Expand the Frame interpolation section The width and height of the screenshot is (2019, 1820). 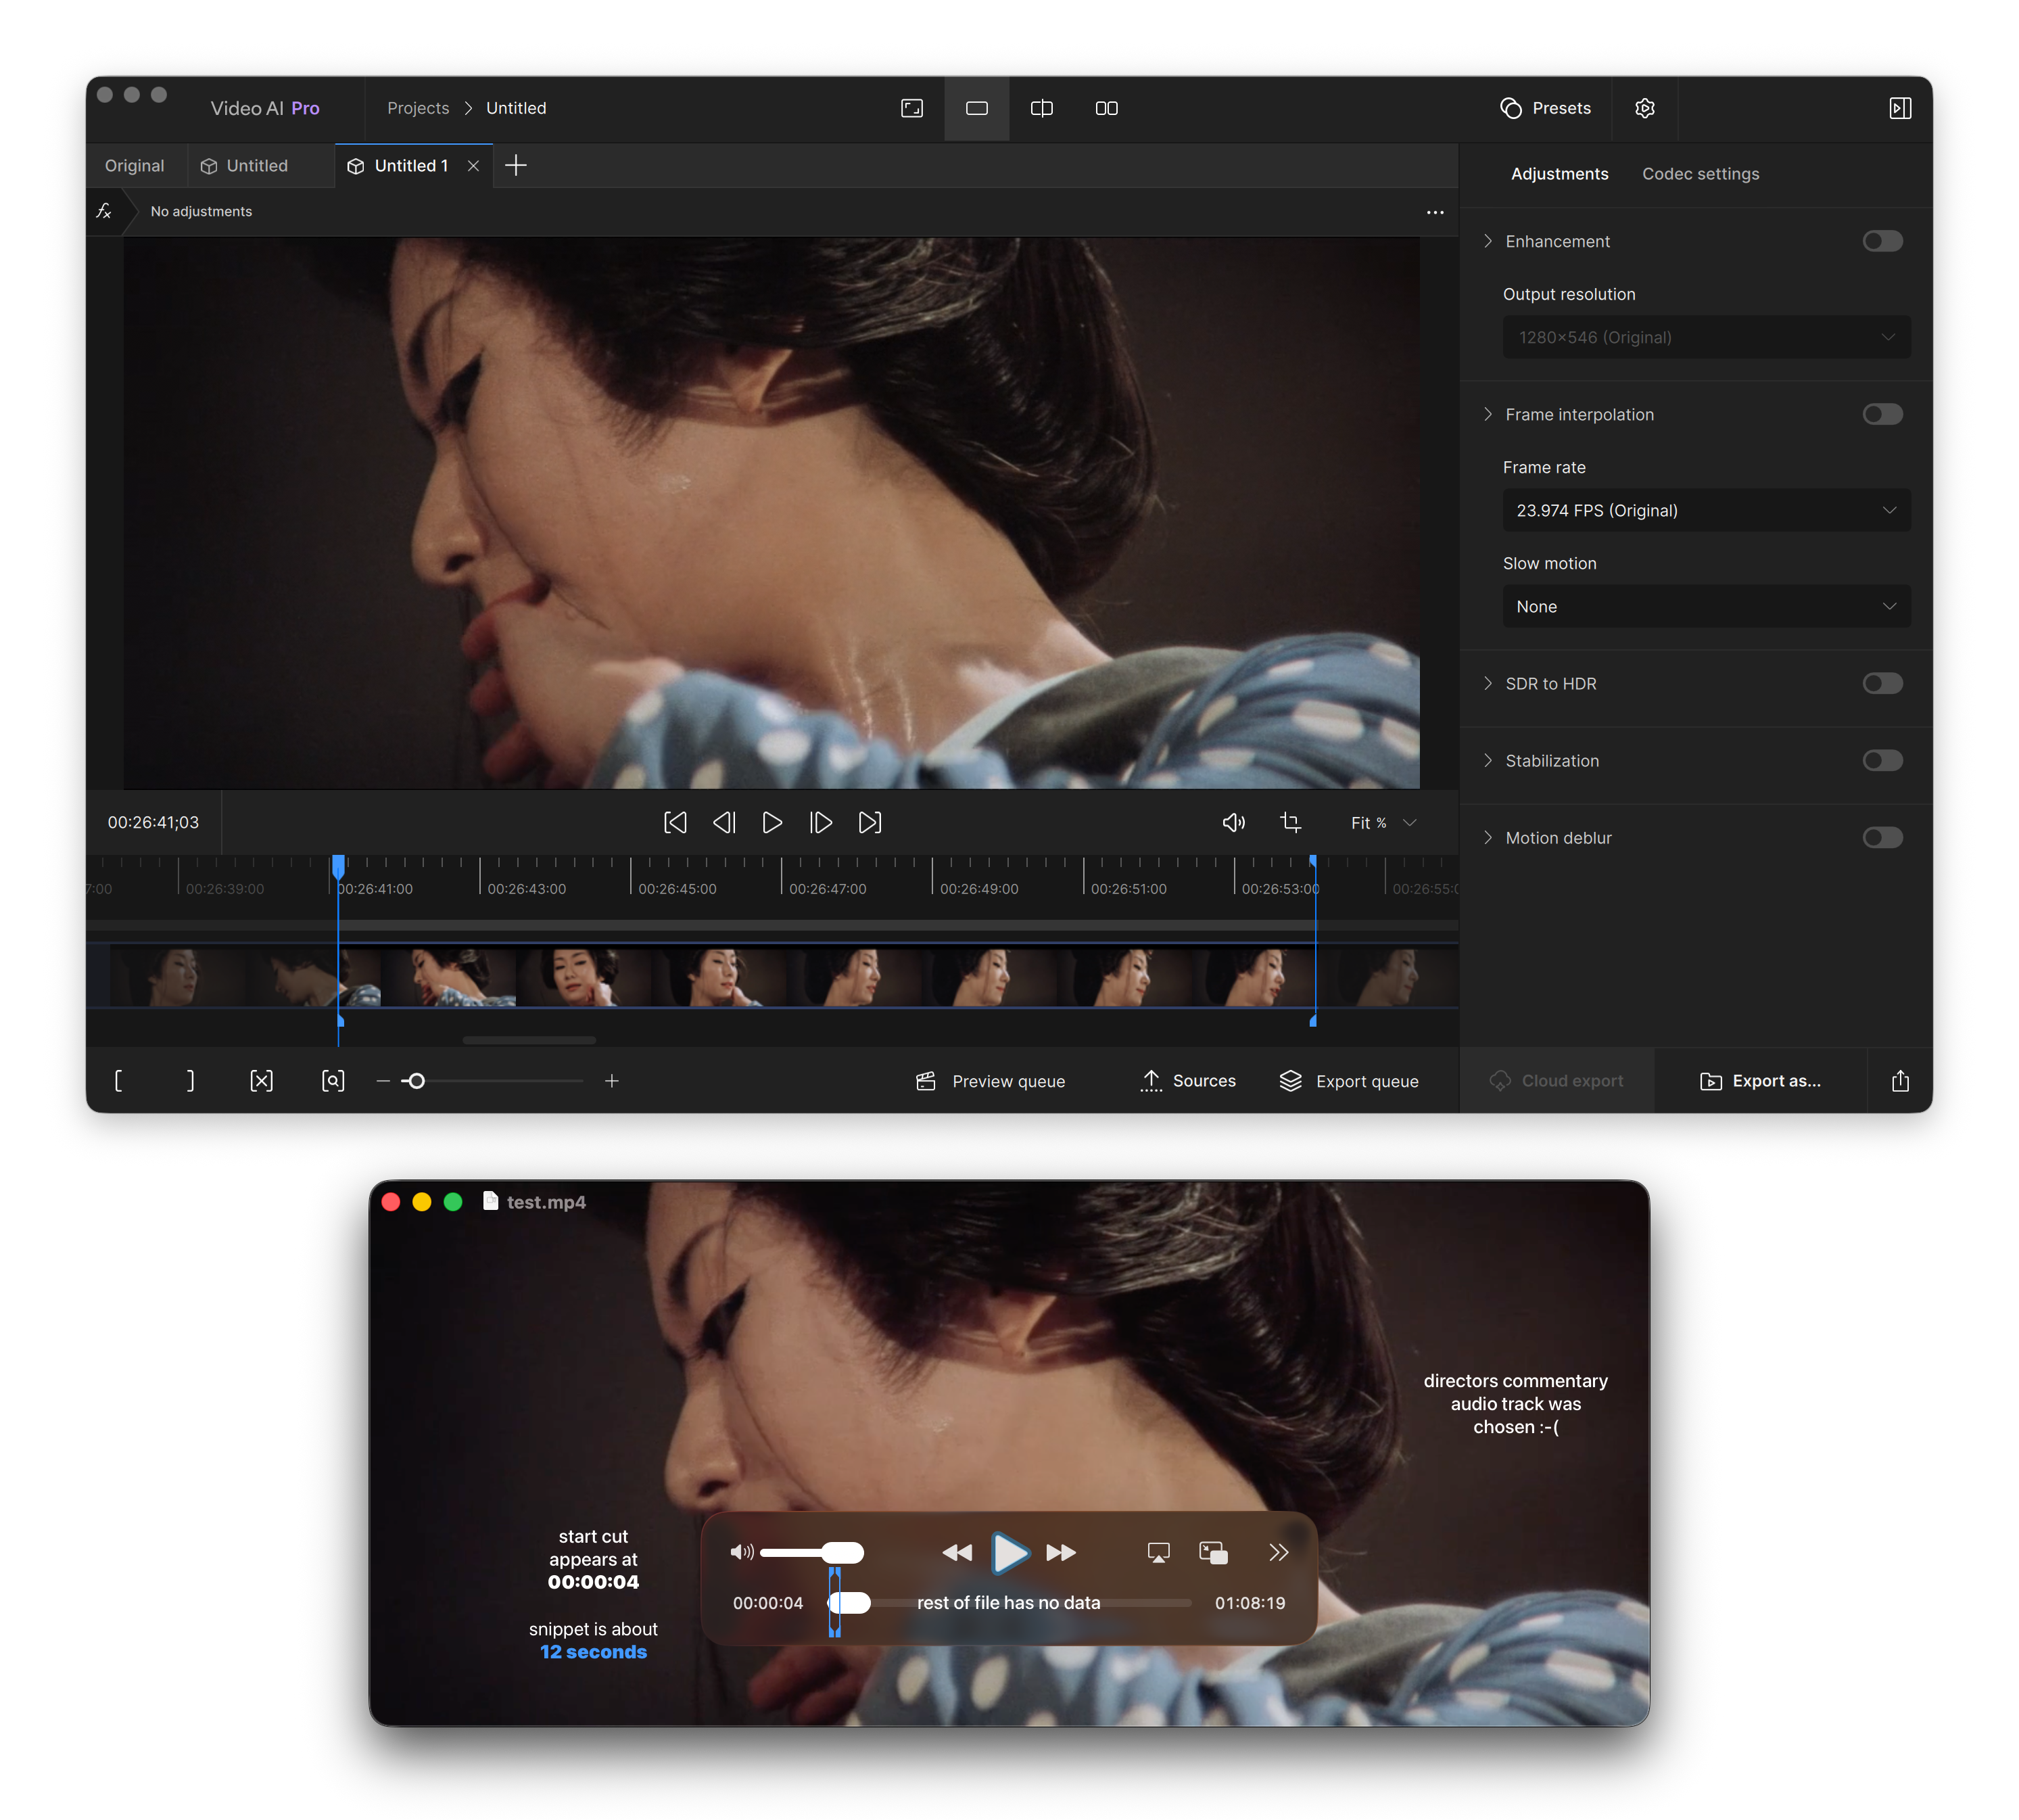(1488, 414)
